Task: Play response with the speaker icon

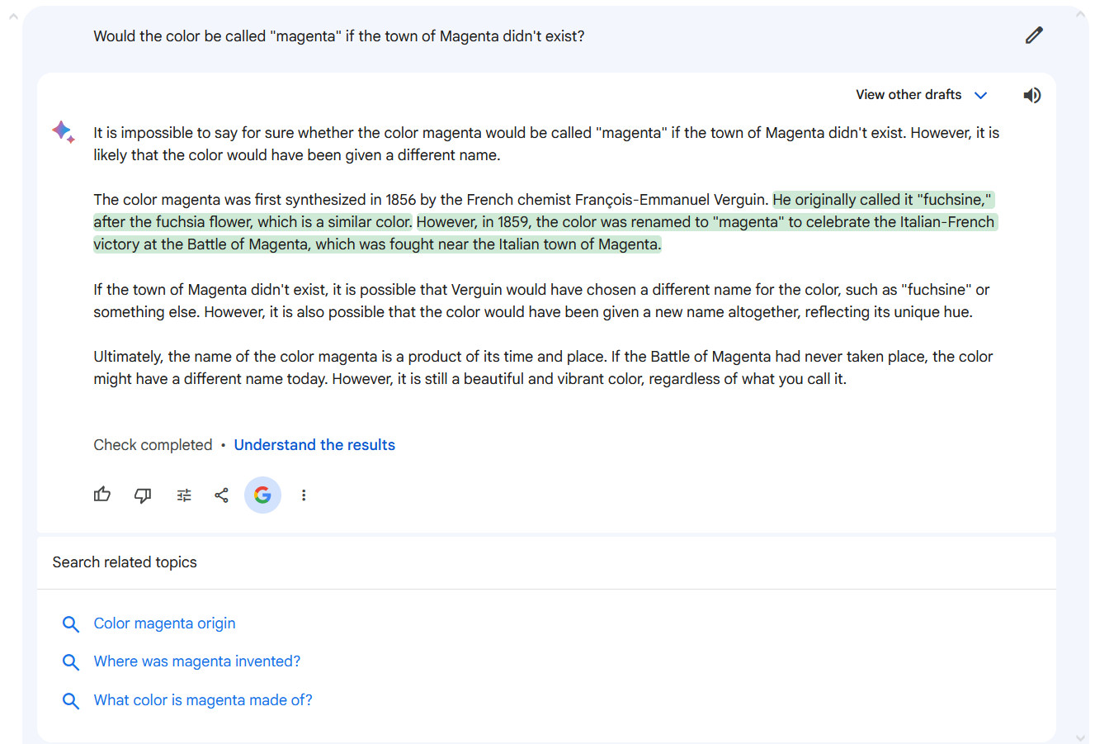Action: [x=1031, y=96]
